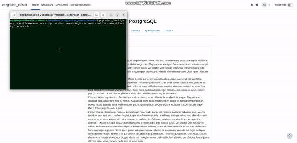Maximize the terminal window
Screen dimensions: 297x143
coord(117,15)
